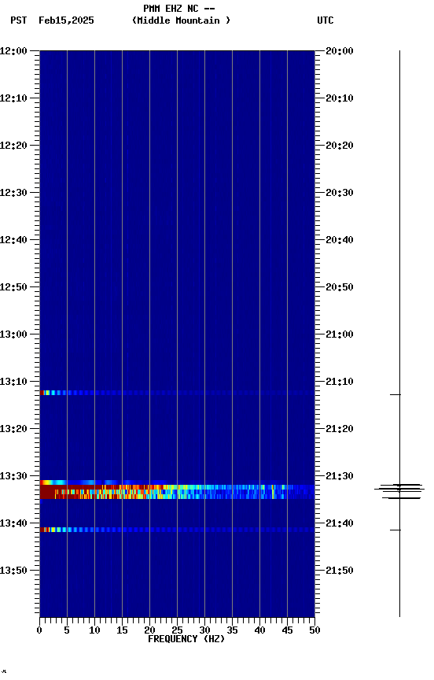Click the PST timezone label

tap(19, 20)
